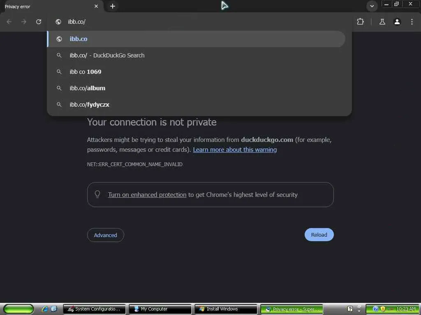The height and width of the screenshot is (315, 421).
Task: Click the search icon beside 'ibb.co/album'
Action: (59, 88)
